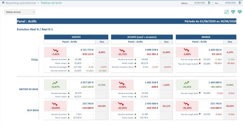The height and width of the screenshot is (126, 243).
Task: Export the dashboard as PDF
Action: 240,12
